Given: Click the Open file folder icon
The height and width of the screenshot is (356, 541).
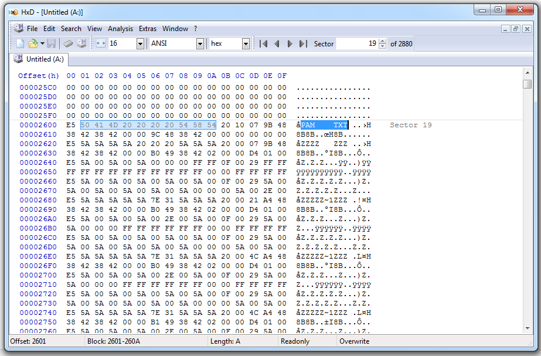Looking at the screenshot, I should (33, 43).
